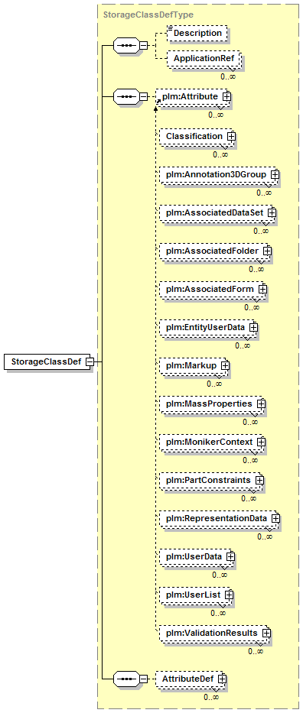Expand plm:AssociatedDataSet plus icon
The width and height of the screenshot is (303, 713).
pos(272,212)
